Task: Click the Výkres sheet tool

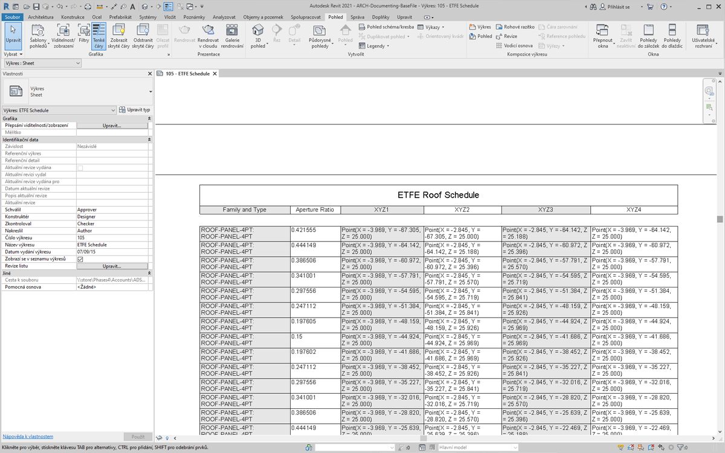Action: click(480, 27)
